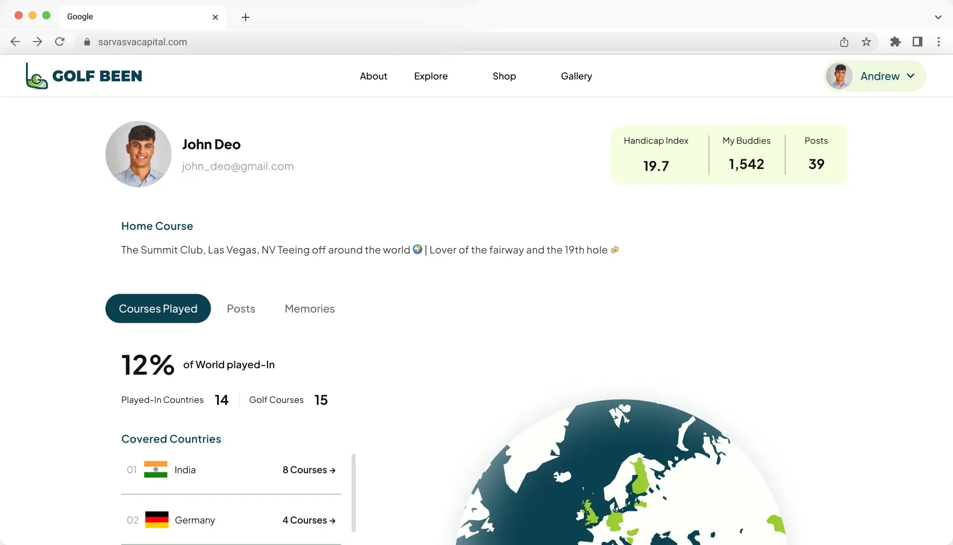Image resolution: width=953 pixels, height=545 pixels.
Task: Switch to the Memories tab
Action: click(x=310, y=309)
